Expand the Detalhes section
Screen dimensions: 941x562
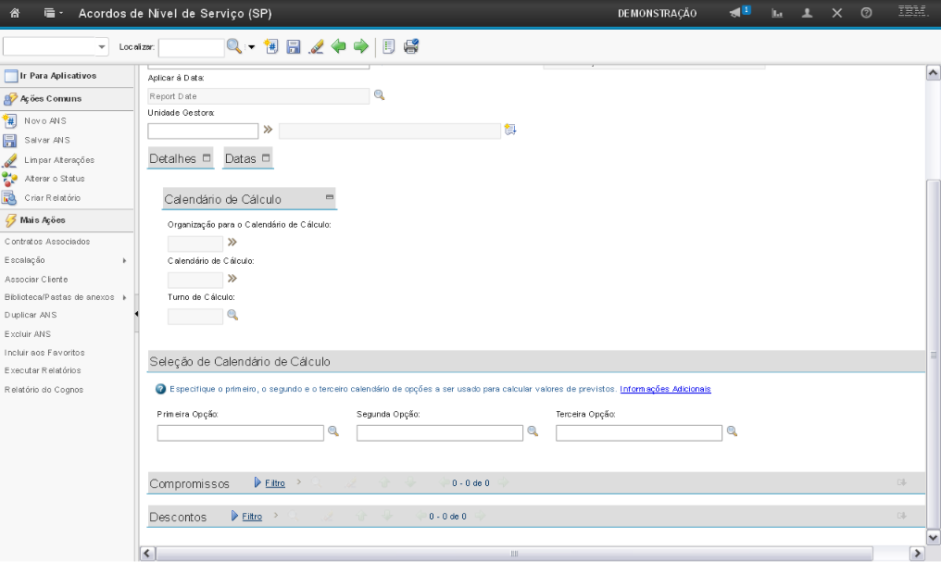(x=207, y=158)
